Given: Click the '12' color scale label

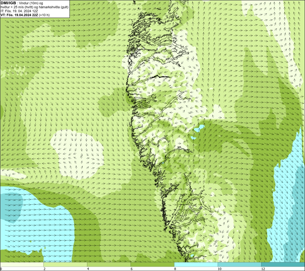Looking at the screenshot, I should click(x=263, y=269).
